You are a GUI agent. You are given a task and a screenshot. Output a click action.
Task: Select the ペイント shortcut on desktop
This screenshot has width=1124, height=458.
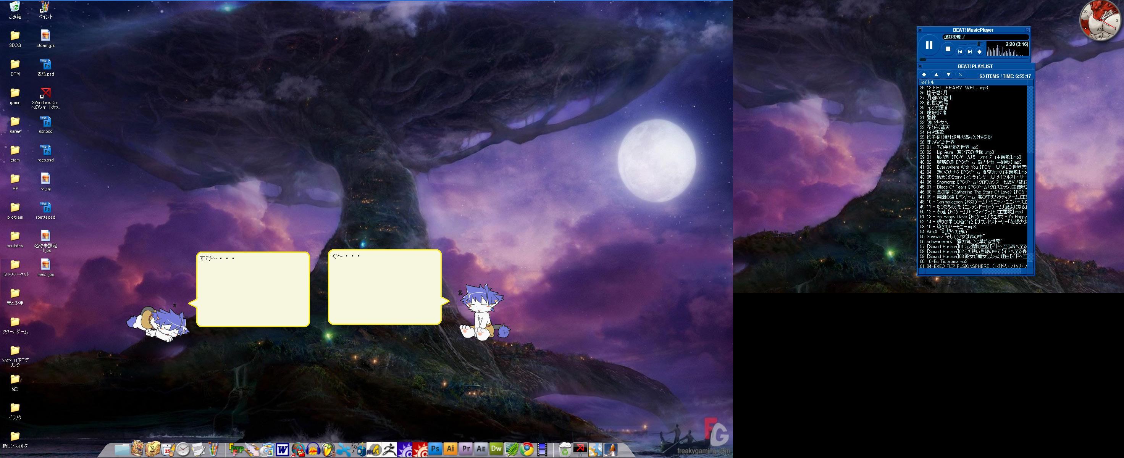(x=45, y=10)
